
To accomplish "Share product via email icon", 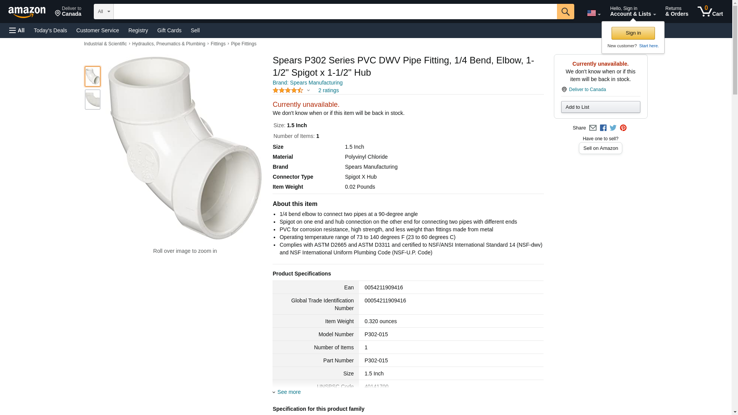I will click(x=593, y=128).
